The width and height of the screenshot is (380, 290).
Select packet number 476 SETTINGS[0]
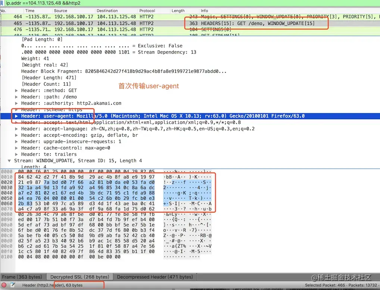190,29
